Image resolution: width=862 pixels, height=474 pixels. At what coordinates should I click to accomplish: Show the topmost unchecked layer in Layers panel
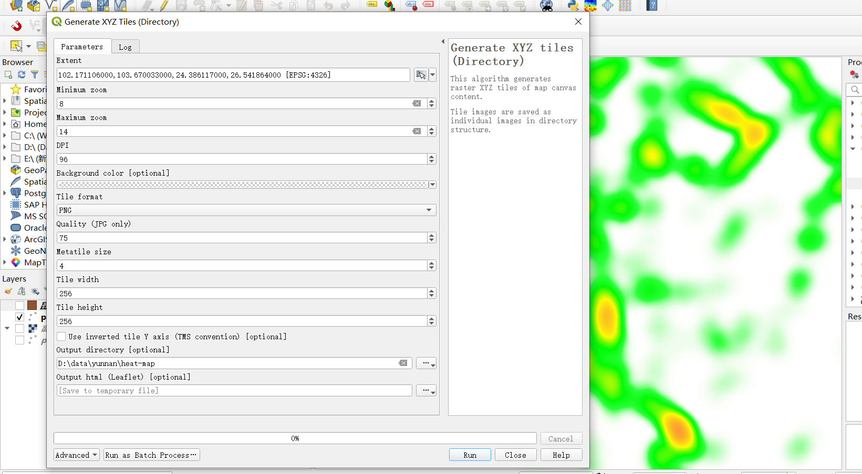click(x=19, y=305)
